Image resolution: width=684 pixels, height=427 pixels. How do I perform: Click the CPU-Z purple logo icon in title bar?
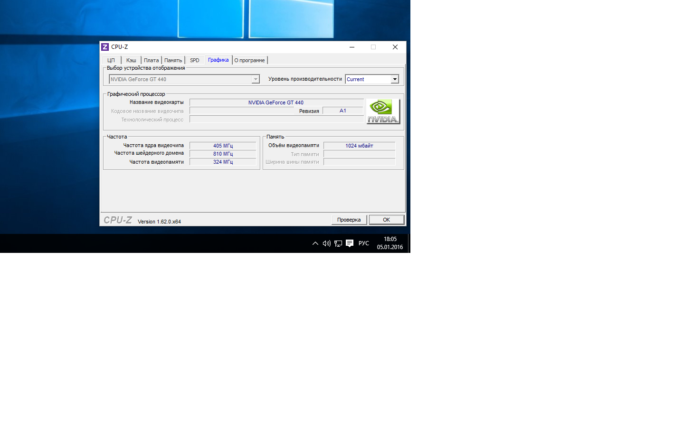tap(105, 47)
